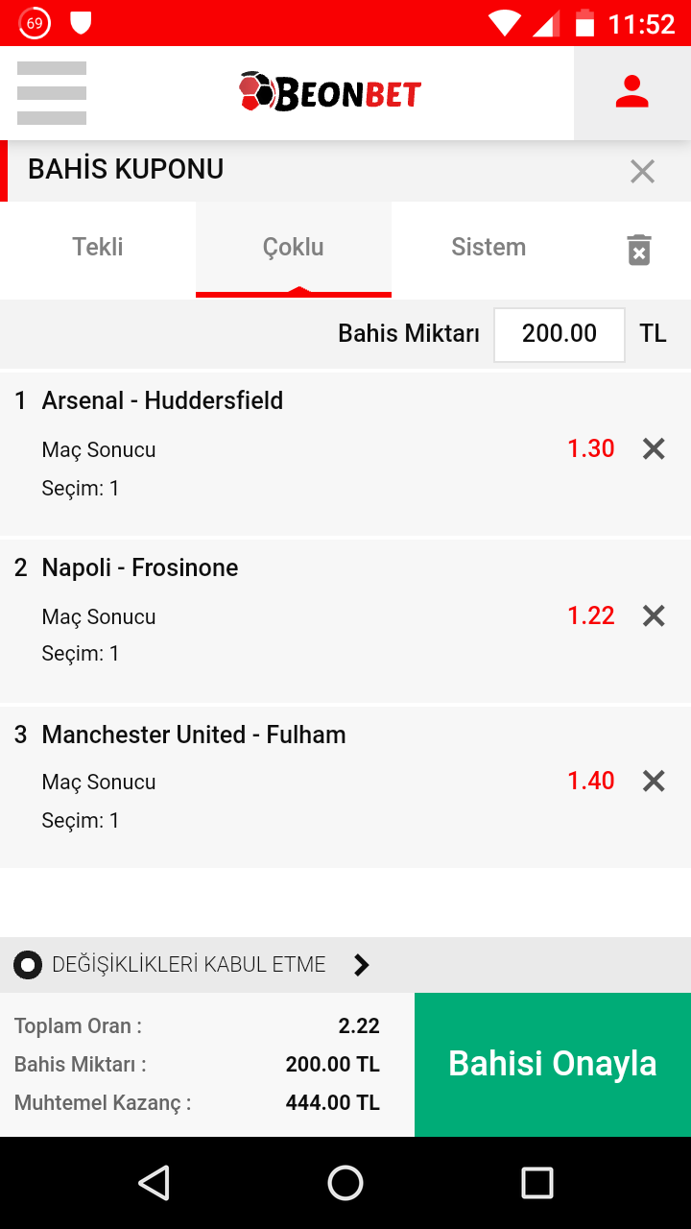Tap the Android back navigation button
Image resolution: width=691 pixels, height=1229 pixels.
click(x=154, y=1183)
